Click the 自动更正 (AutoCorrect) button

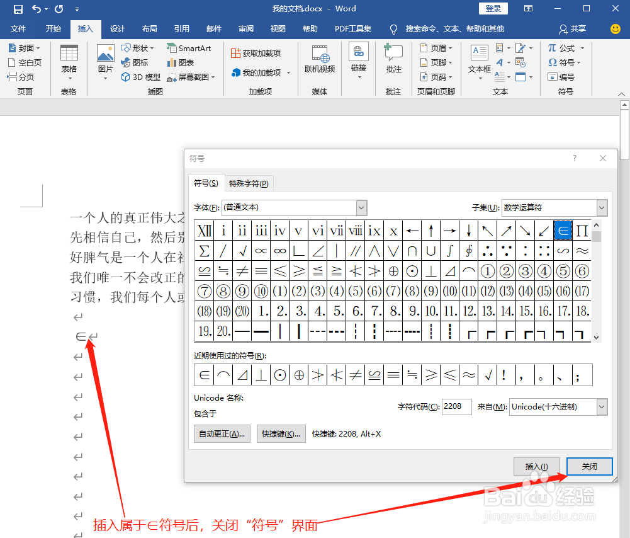point(222,434)
